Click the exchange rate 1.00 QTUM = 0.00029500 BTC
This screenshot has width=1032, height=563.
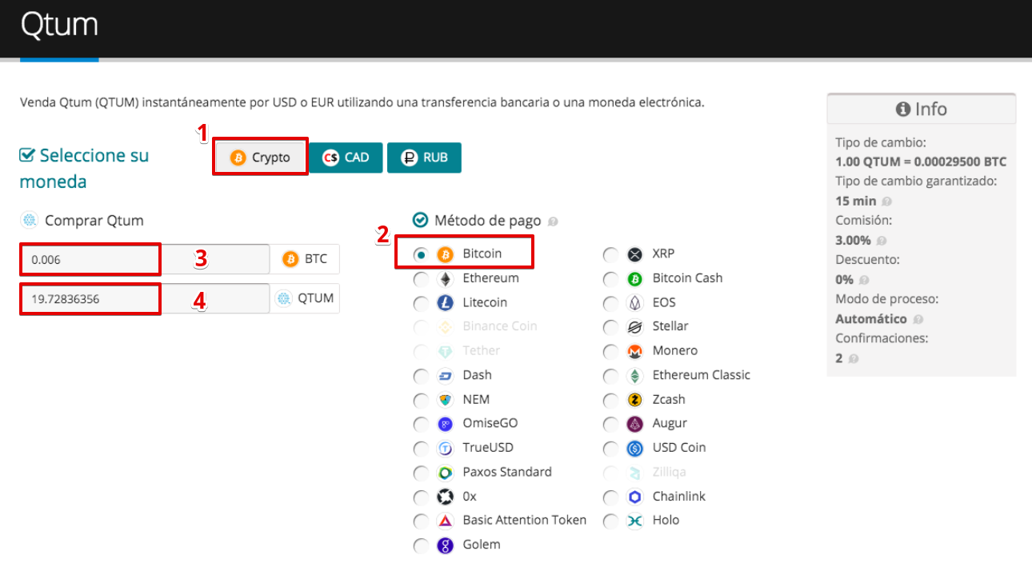pos(921,162)
